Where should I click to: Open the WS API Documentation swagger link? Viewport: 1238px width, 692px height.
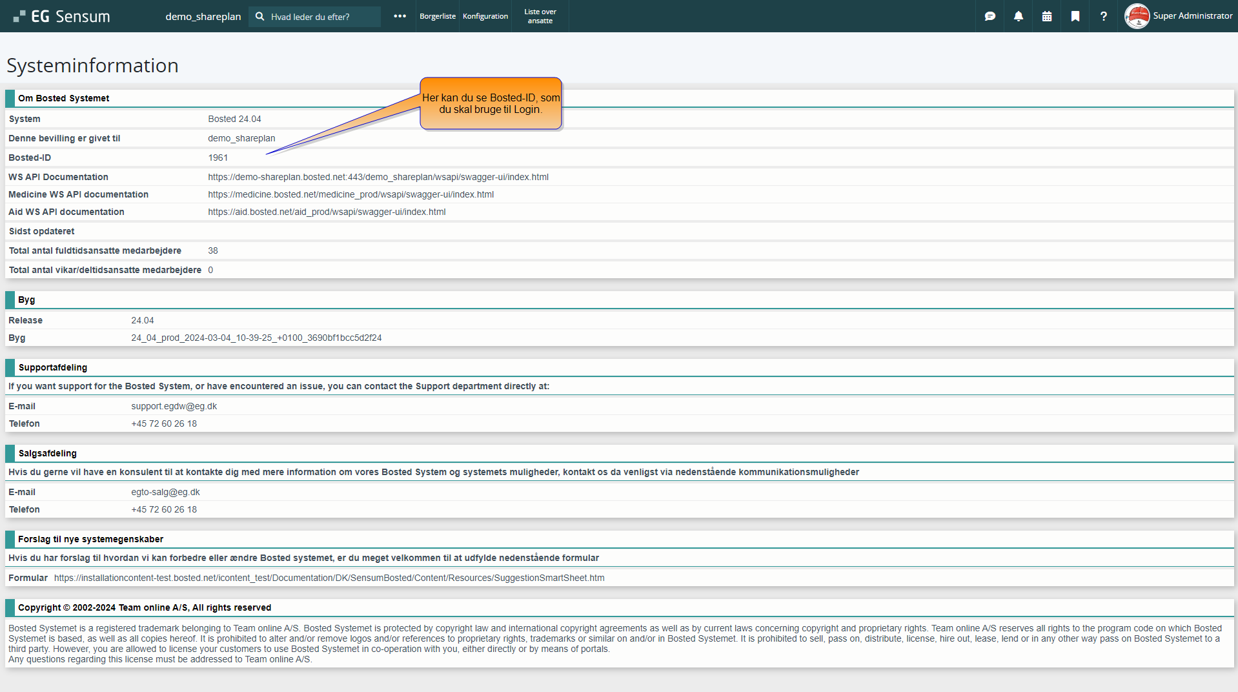point(378,177)
